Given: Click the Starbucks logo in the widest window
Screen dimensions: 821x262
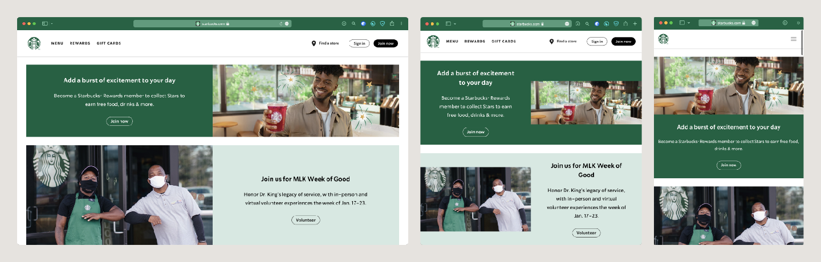Looking at the screenshot, I should [34, 43].
